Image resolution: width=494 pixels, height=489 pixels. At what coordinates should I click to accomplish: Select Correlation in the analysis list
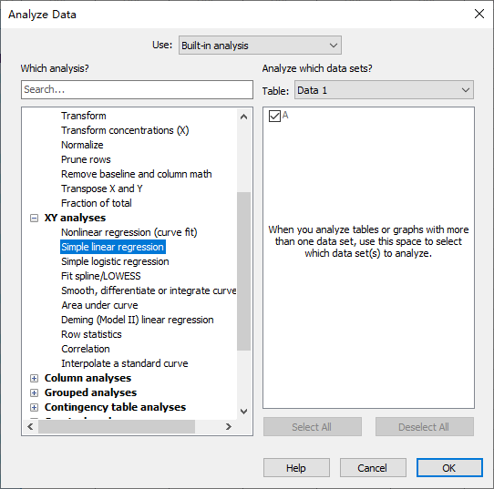coord(86,350)
